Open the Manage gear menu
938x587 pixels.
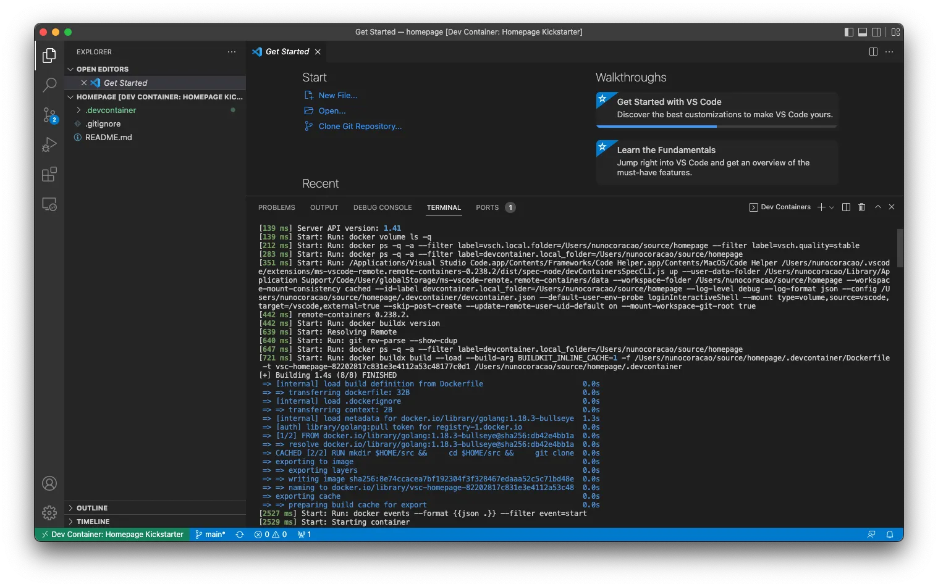point(49,512)
